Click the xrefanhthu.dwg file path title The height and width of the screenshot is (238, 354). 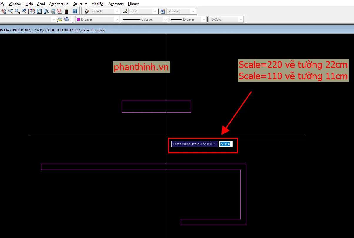(53, 30)
